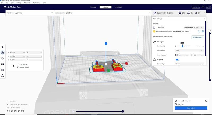Image resolution: width=212 pixels, height=115 pixels.
Task: Open the Settings menu
Action: tap(19, 3)
